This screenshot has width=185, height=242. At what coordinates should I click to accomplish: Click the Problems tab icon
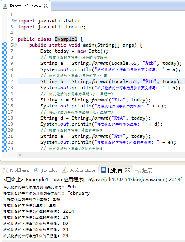4,170
